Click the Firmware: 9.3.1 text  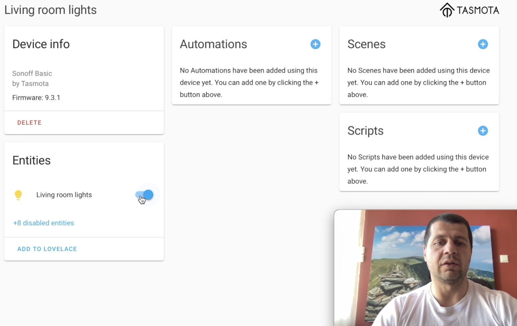[36, 98]
